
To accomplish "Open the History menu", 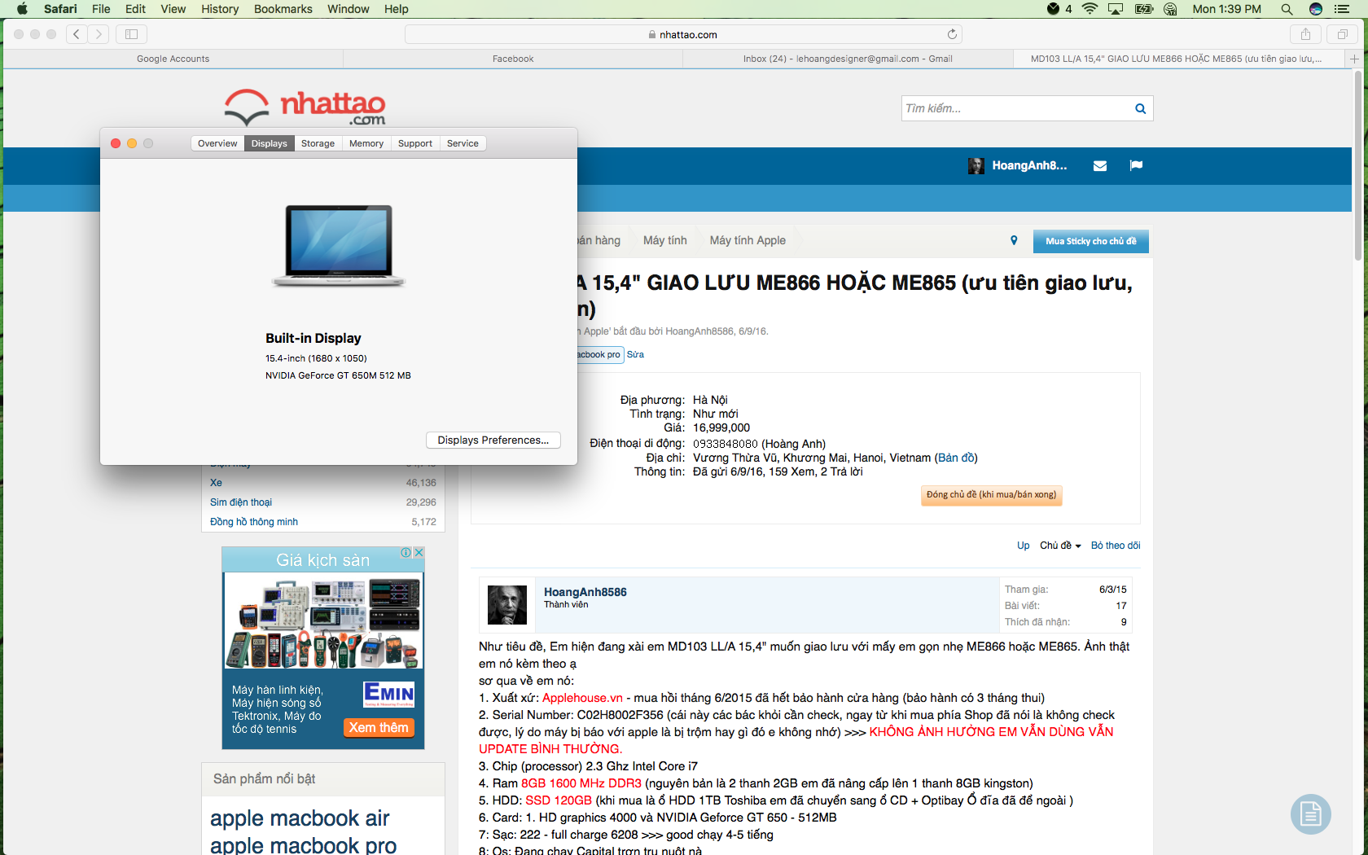I will 220,9.
